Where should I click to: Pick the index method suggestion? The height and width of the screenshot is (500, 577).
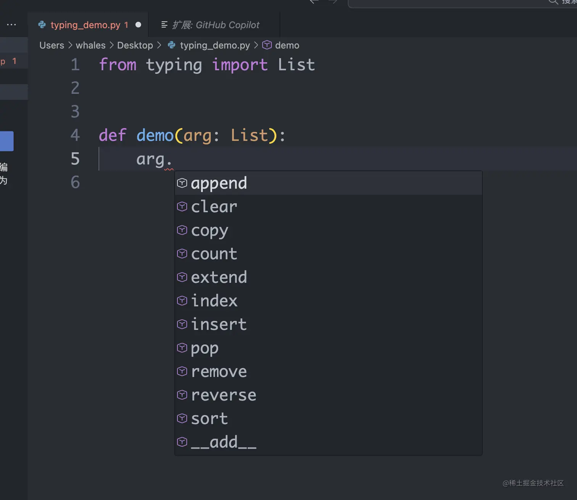tap(328, 301)
